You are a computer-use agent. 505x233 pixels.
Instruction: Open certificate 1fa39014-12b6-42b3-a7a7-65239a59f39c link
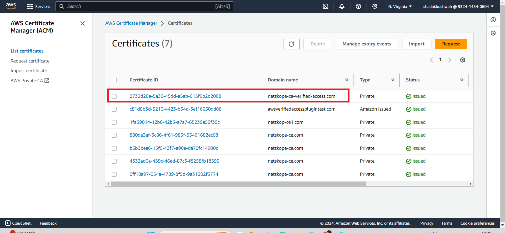coord(174,122)
